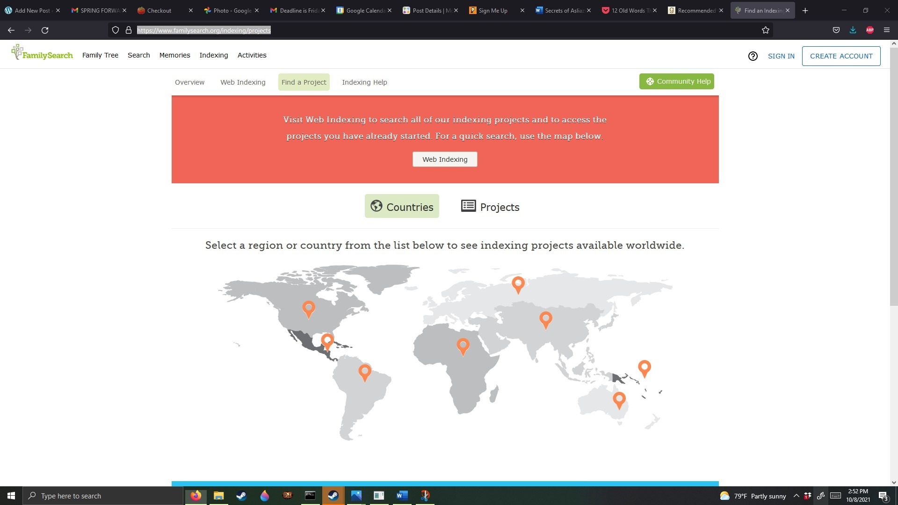898x505 pixels.
Task: Open the Firefox hamburger menu
Action: click(886, 30)
